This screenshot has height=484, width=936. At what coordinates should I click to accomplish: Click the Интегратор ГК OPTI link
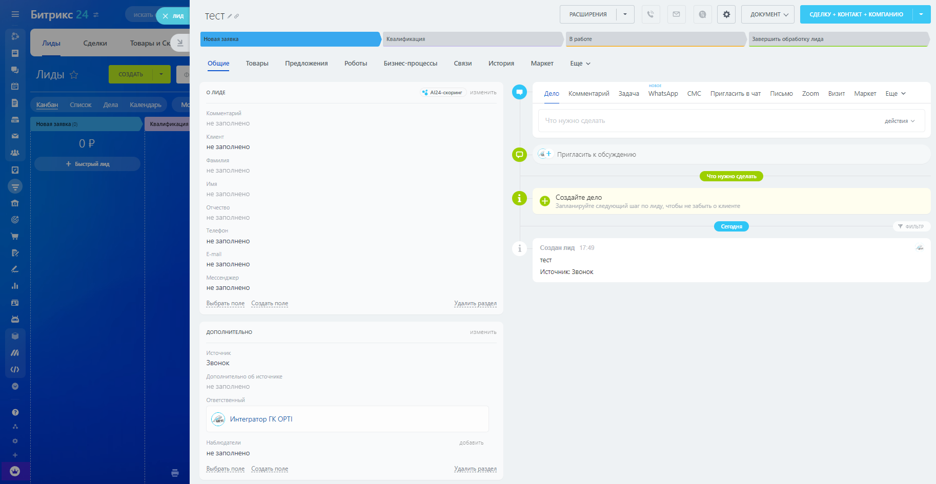(x=261, y=419)
